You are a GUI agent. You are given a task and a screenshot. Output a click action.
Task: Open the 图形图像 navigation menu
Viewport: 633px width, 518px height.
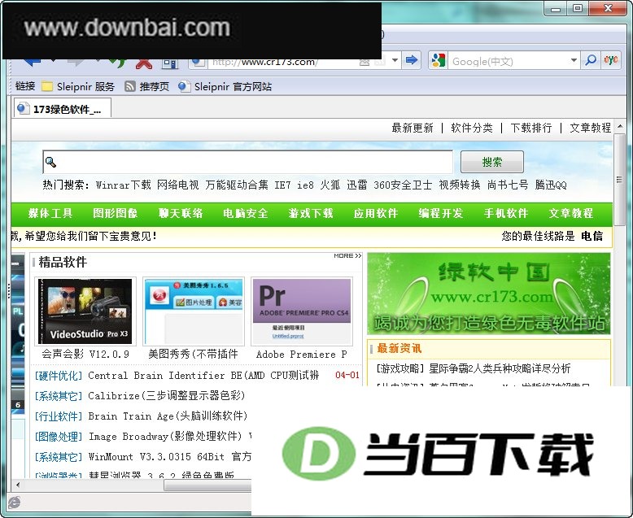[115, 213]
